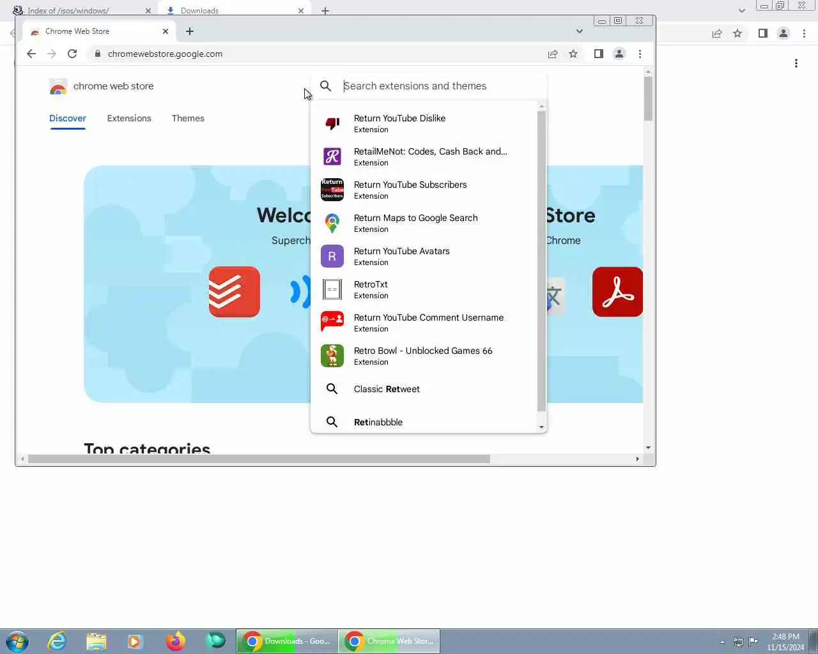Close the Downloads tab in background window

(x=301, y=10)
